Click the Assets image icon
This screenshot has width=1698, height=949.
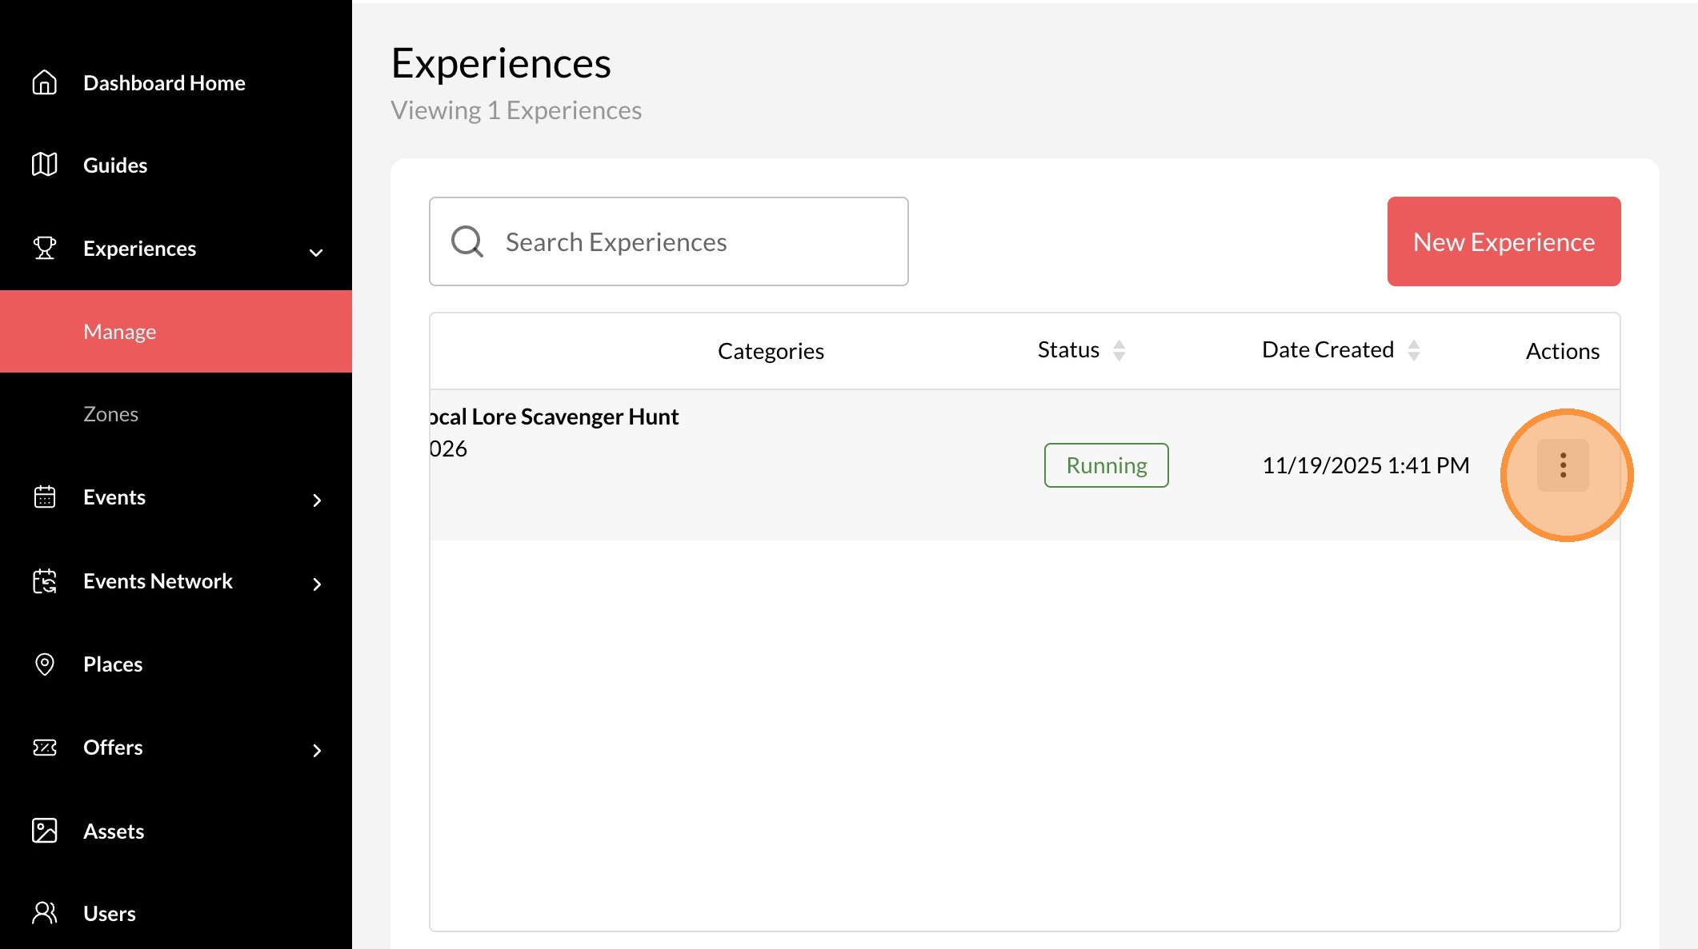(45, 831)
